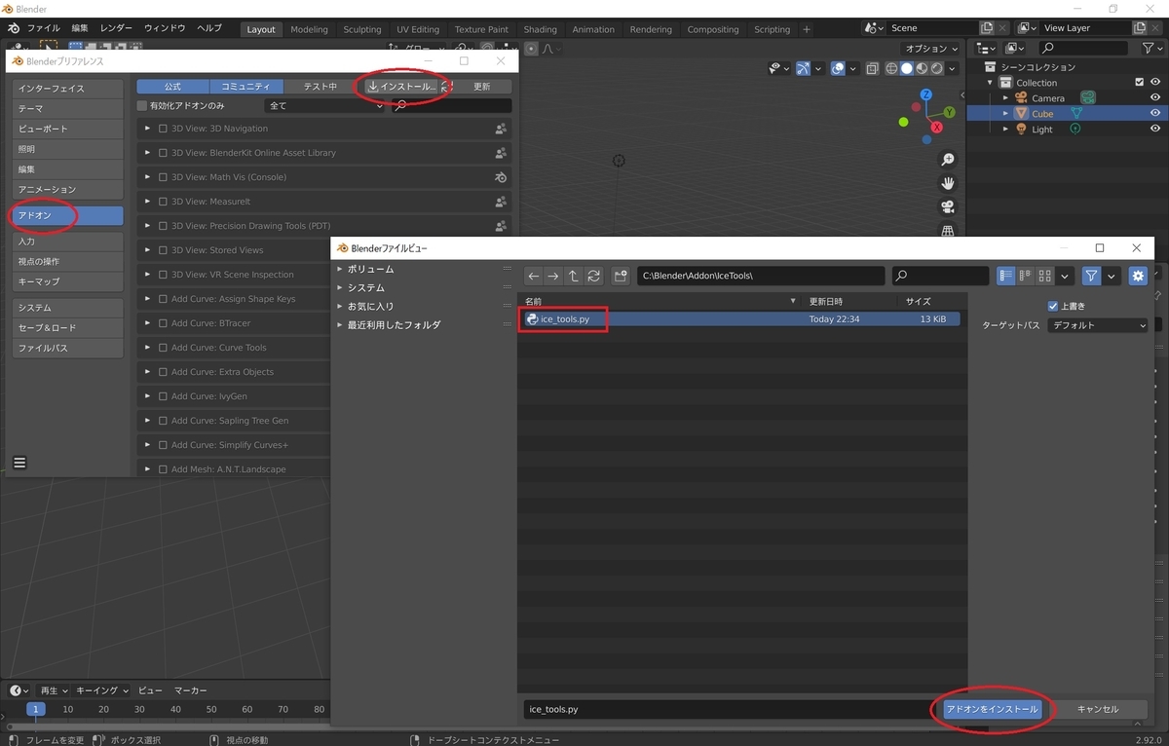Screen dimensions: 1169x746
Task: Click the blue Z axis gizmo
Action: 925,94
